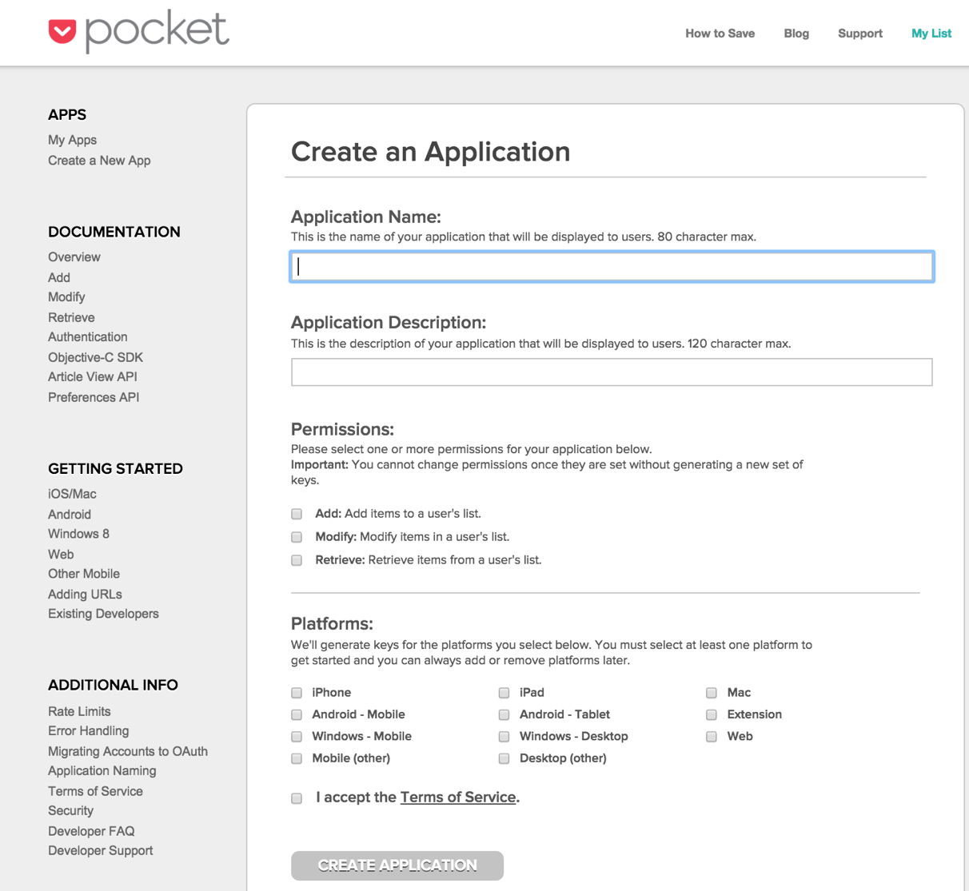Open Terms of Service link in form
The width and height of the screenshot is (969, 891).
(x=458, y=798)
